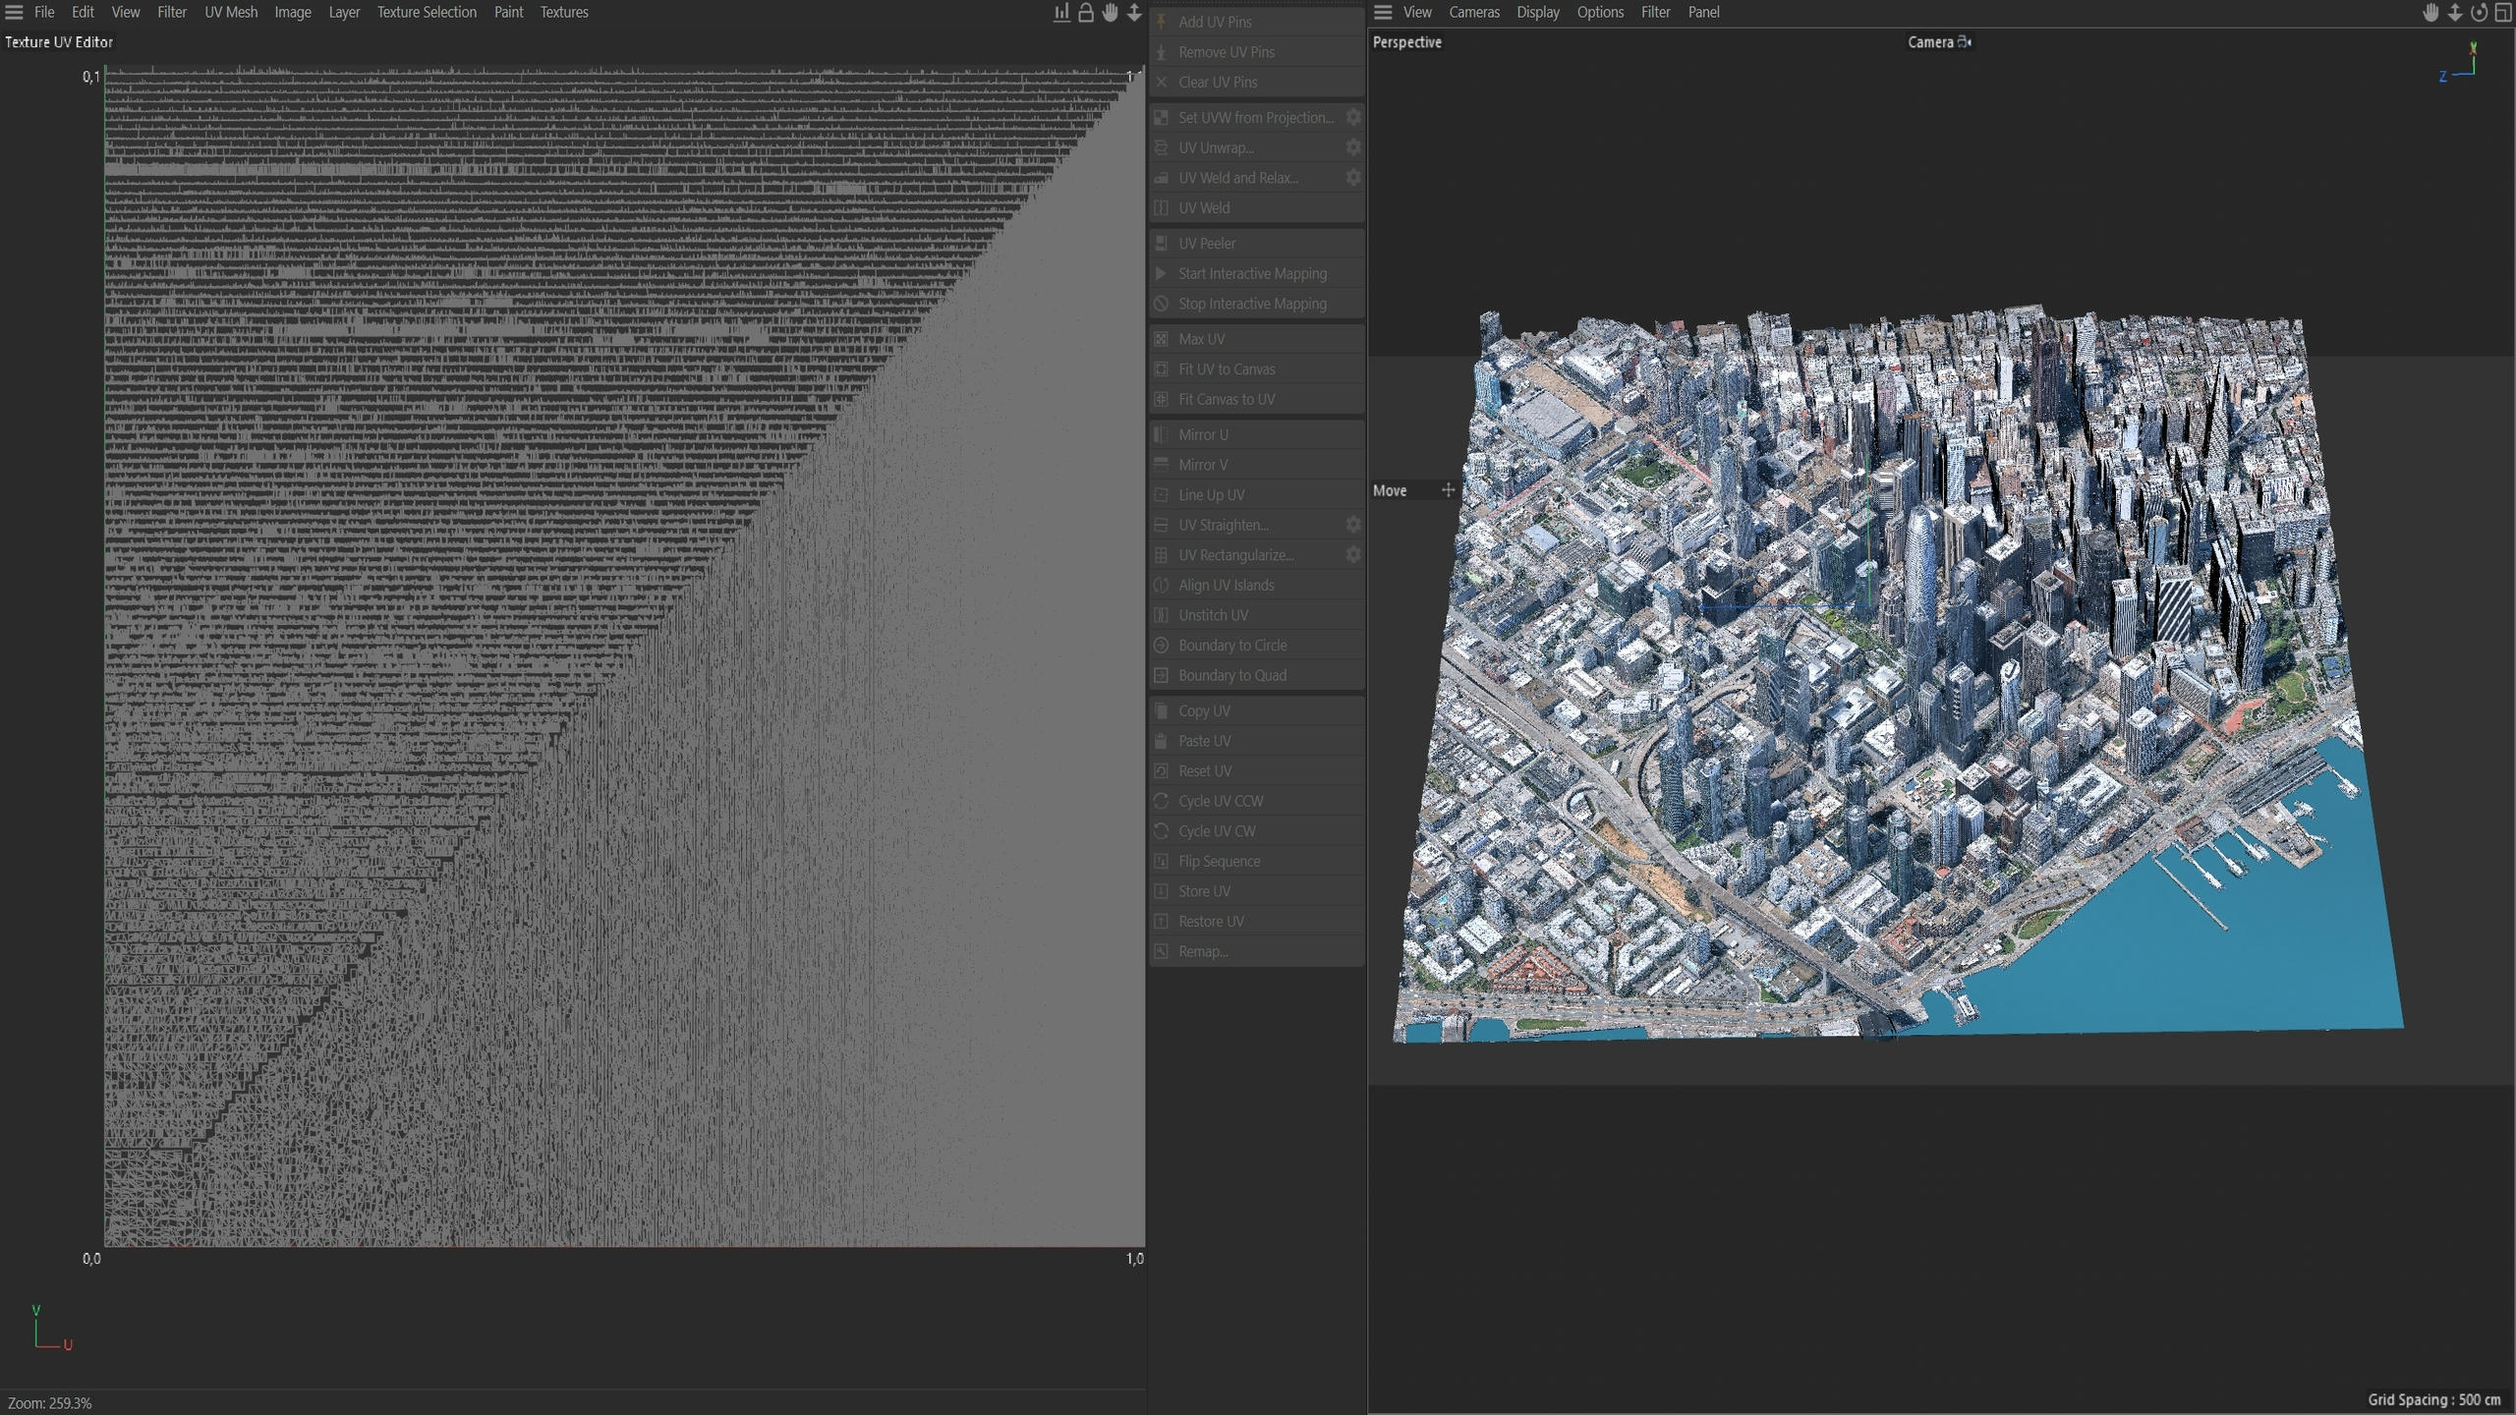The height and width of the screenshot is (1415, 2516).
Task: Click Fit UV to Canvas
Action: click(x=1256, y=369)
